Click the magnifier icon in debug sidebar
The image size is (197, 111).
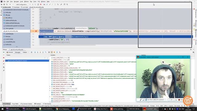pyautogui.click(x=4, y=67)
